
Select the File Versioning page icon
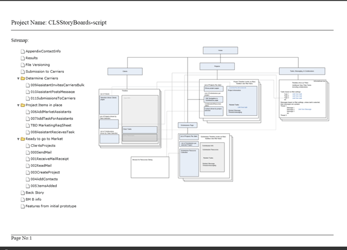click(x=23, y=65)
